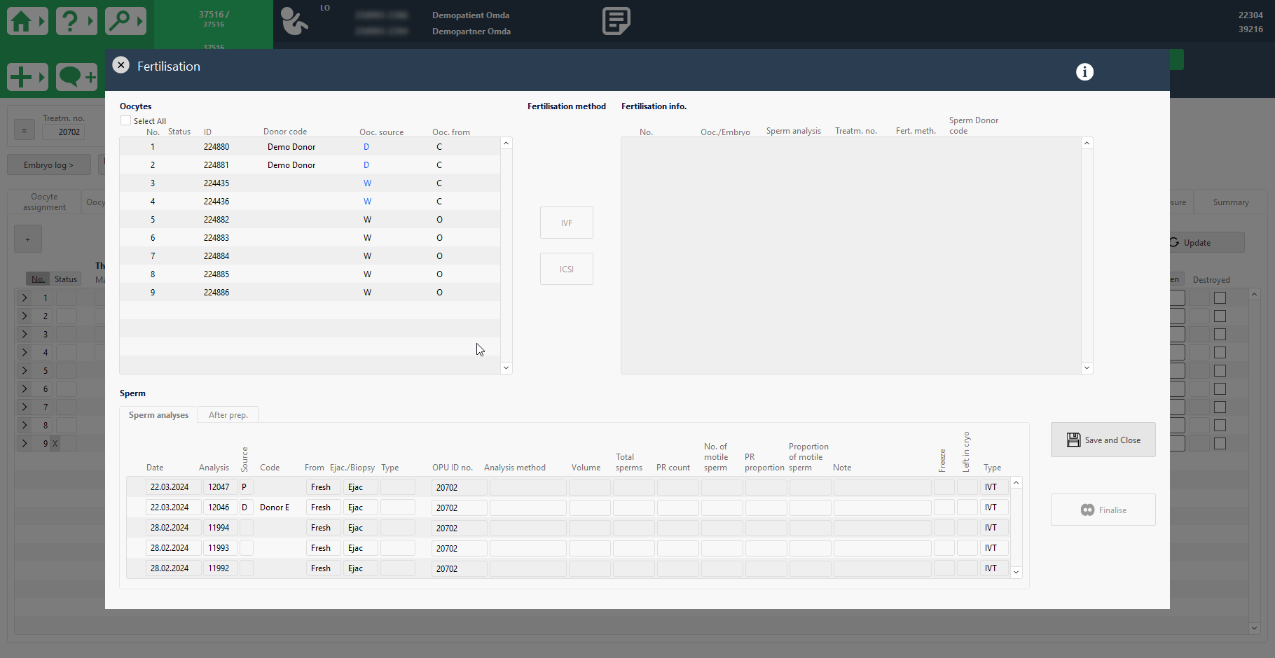Click the patient profile icon

(294, 21)
